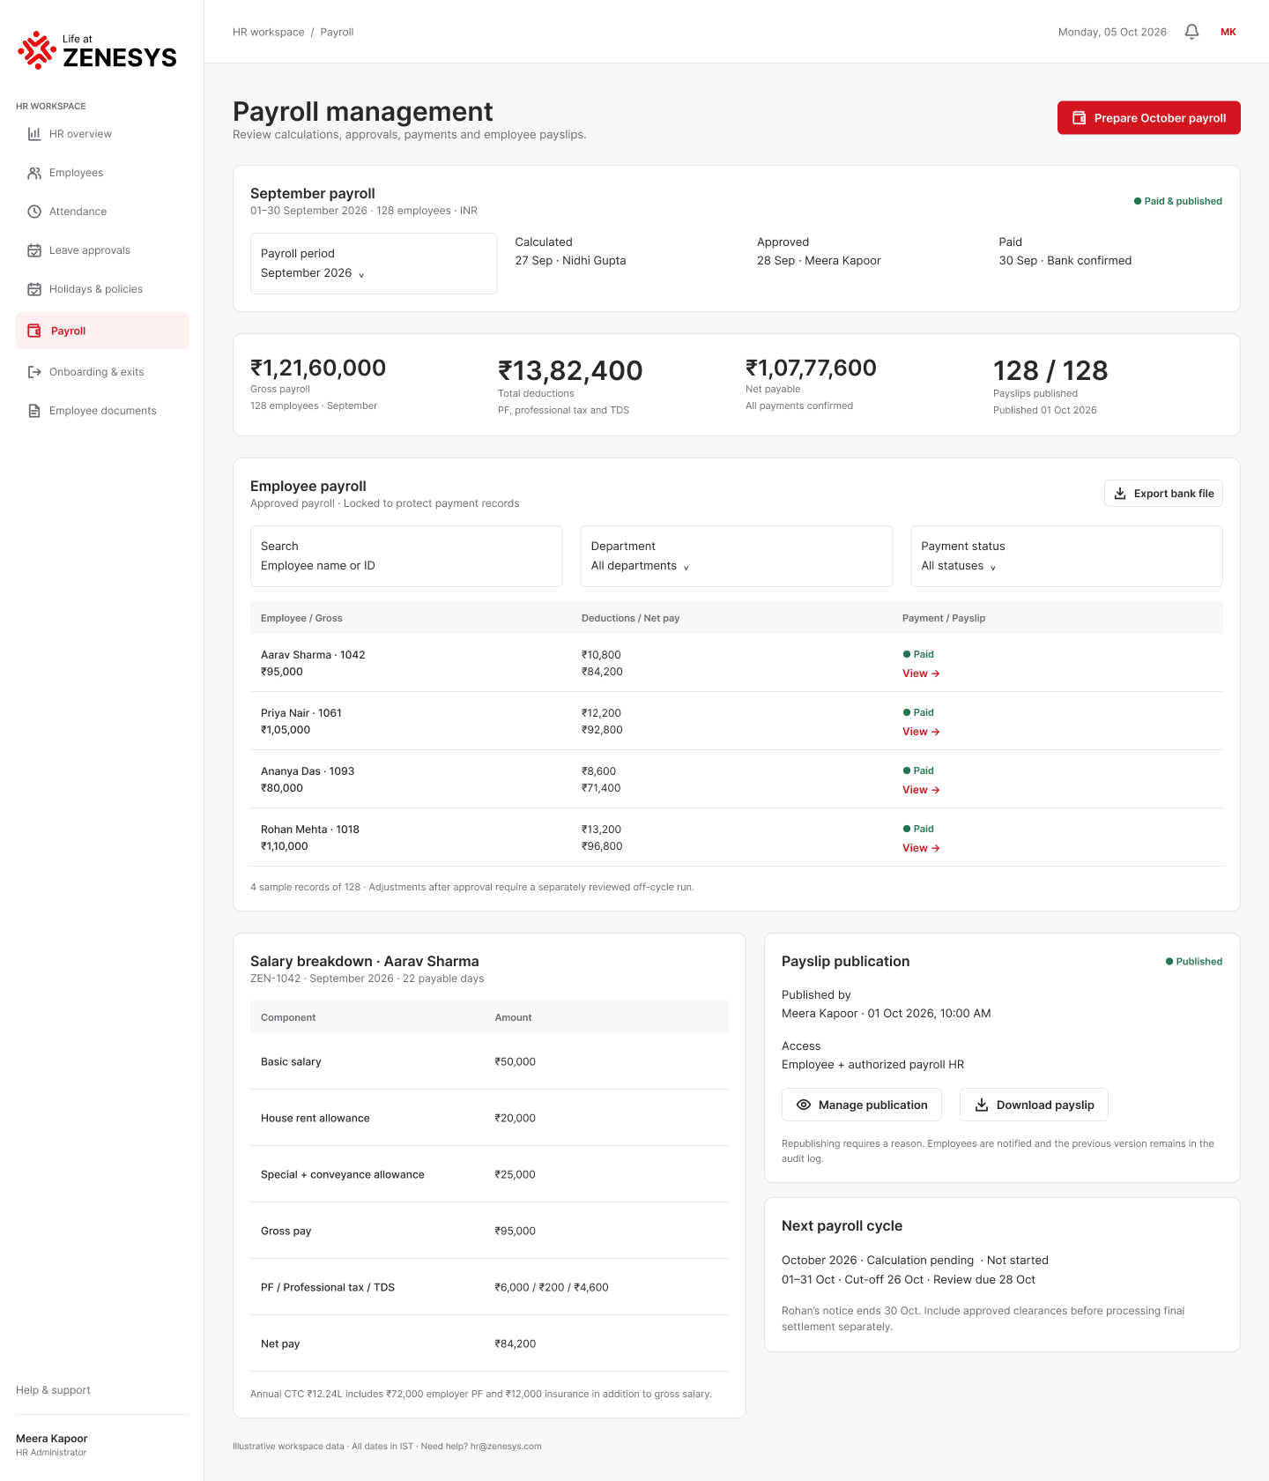Open Leave approvals
This screenshot has width=1269, height=1481.
[x=102, y=250]
